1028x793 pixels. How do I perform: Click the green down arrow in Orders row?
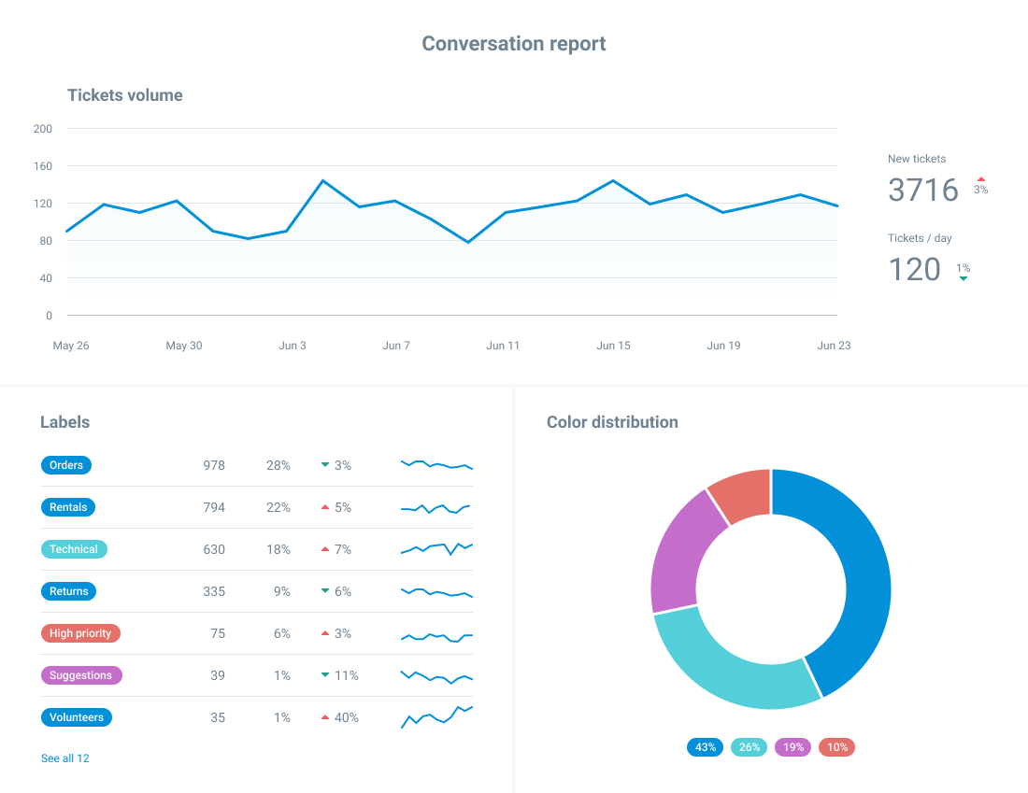[325, 465]
